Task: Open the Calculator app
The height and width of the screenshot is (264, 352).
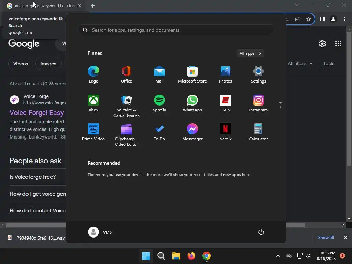Action: coord(258,132)
